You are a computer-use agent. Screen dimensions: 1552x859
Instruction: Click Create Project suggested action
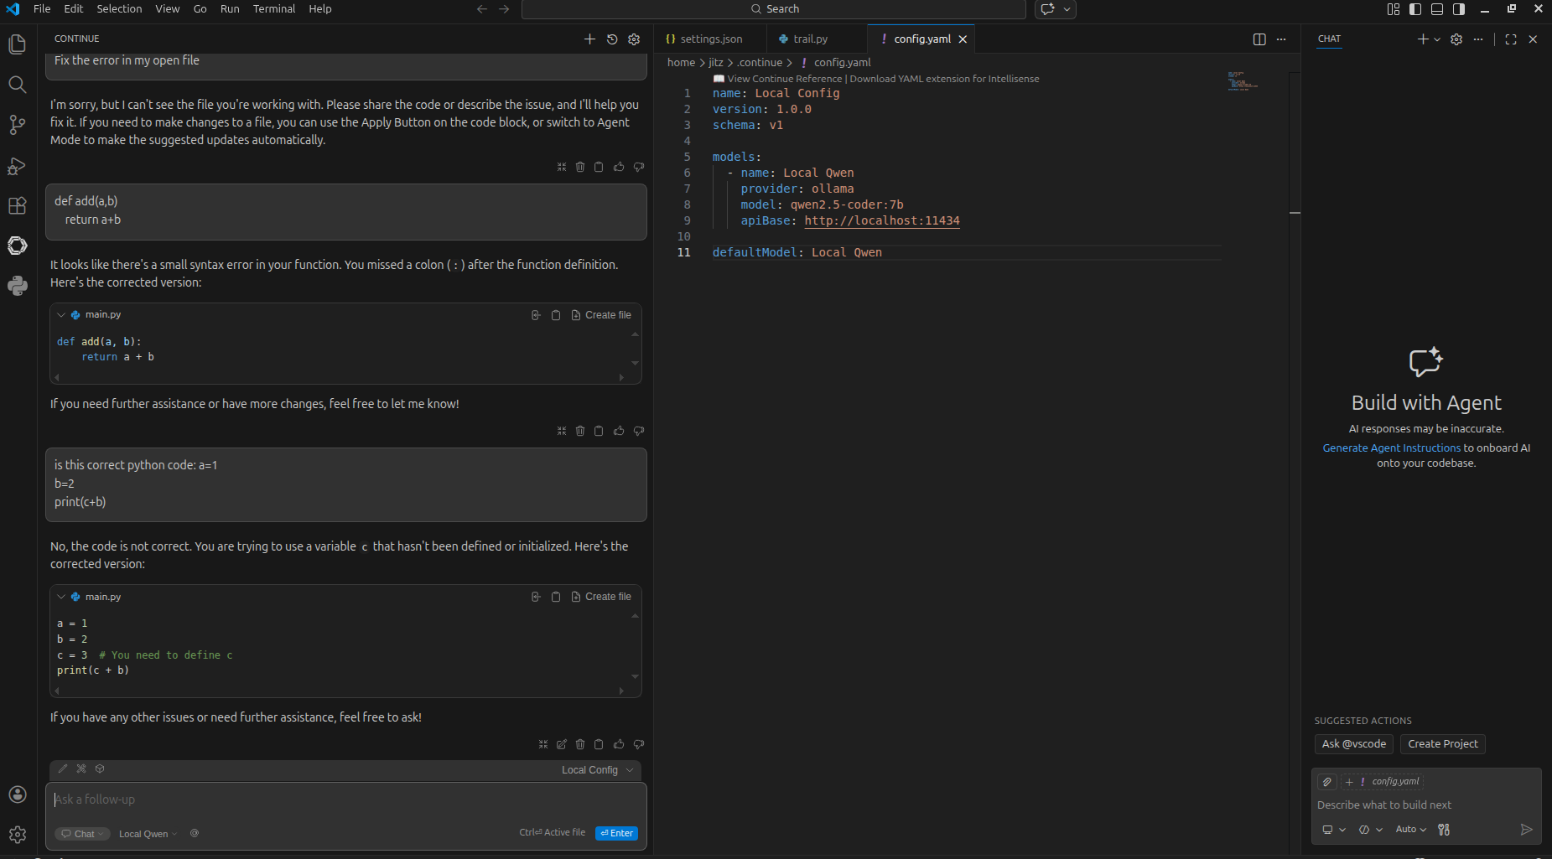tap(1443, 744)
